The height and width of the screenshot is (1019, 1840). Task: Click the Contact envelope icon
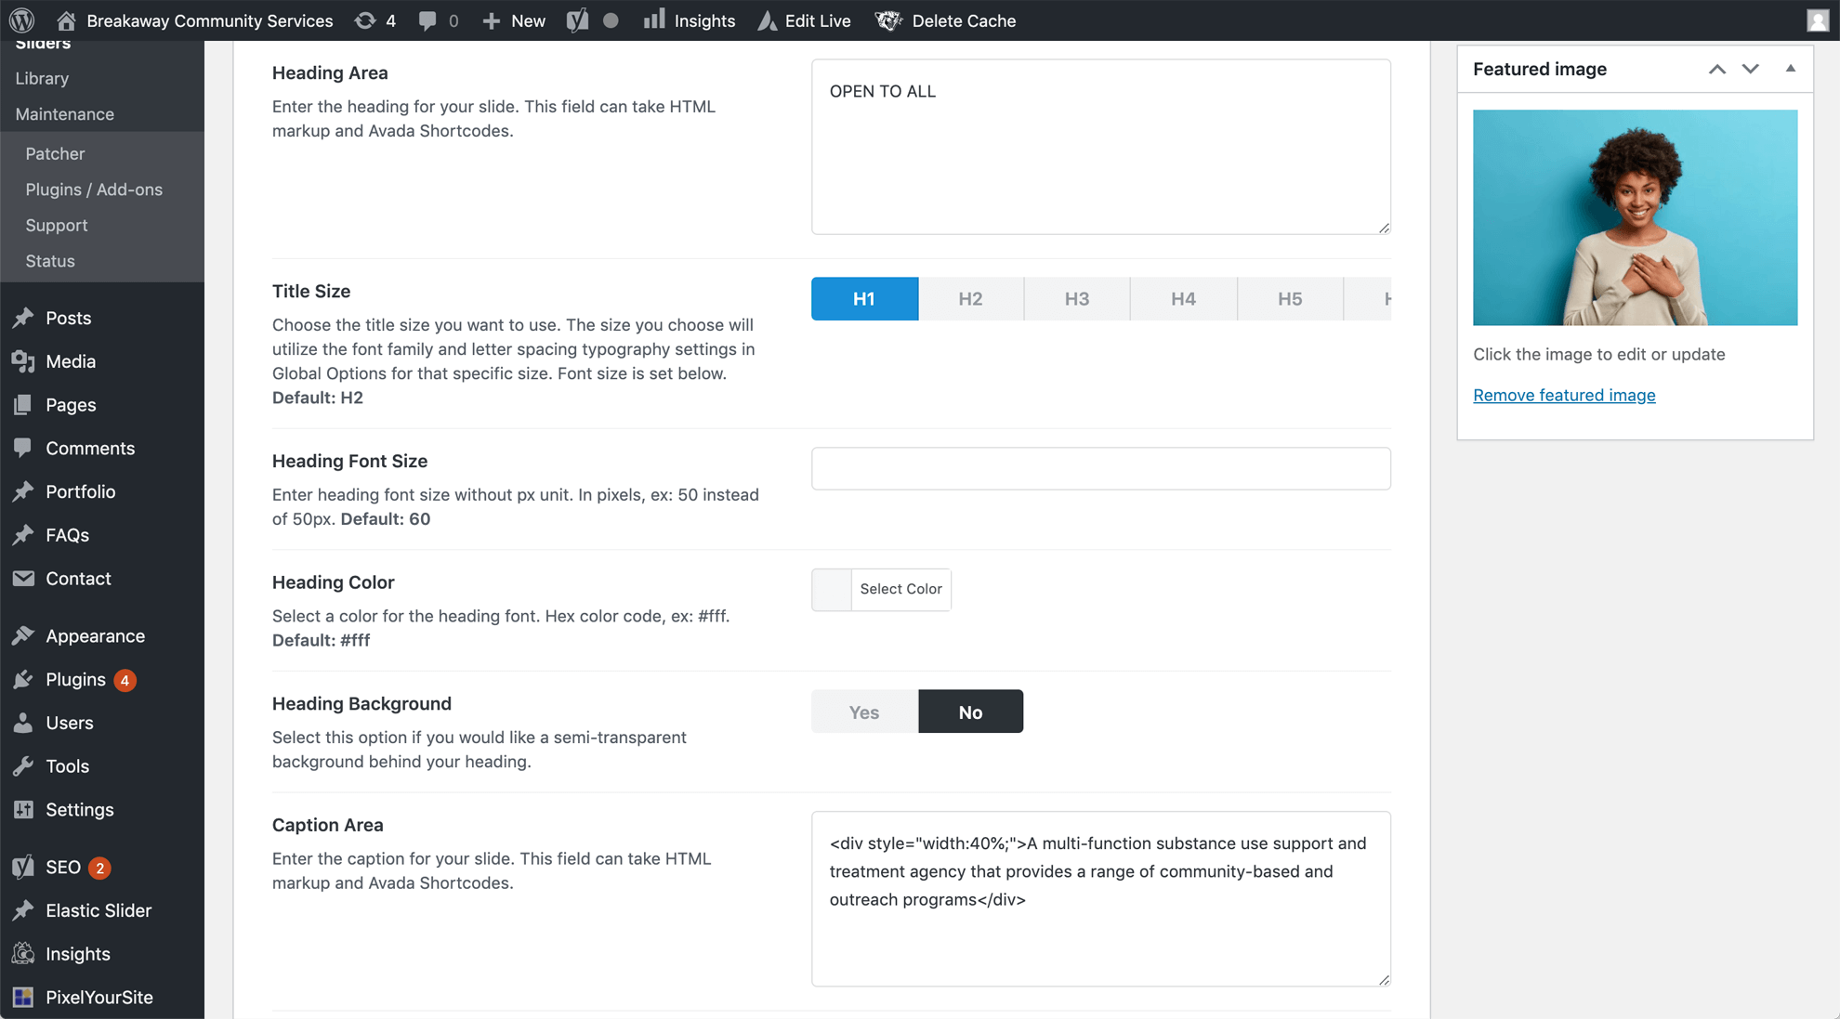pos(23,579)
